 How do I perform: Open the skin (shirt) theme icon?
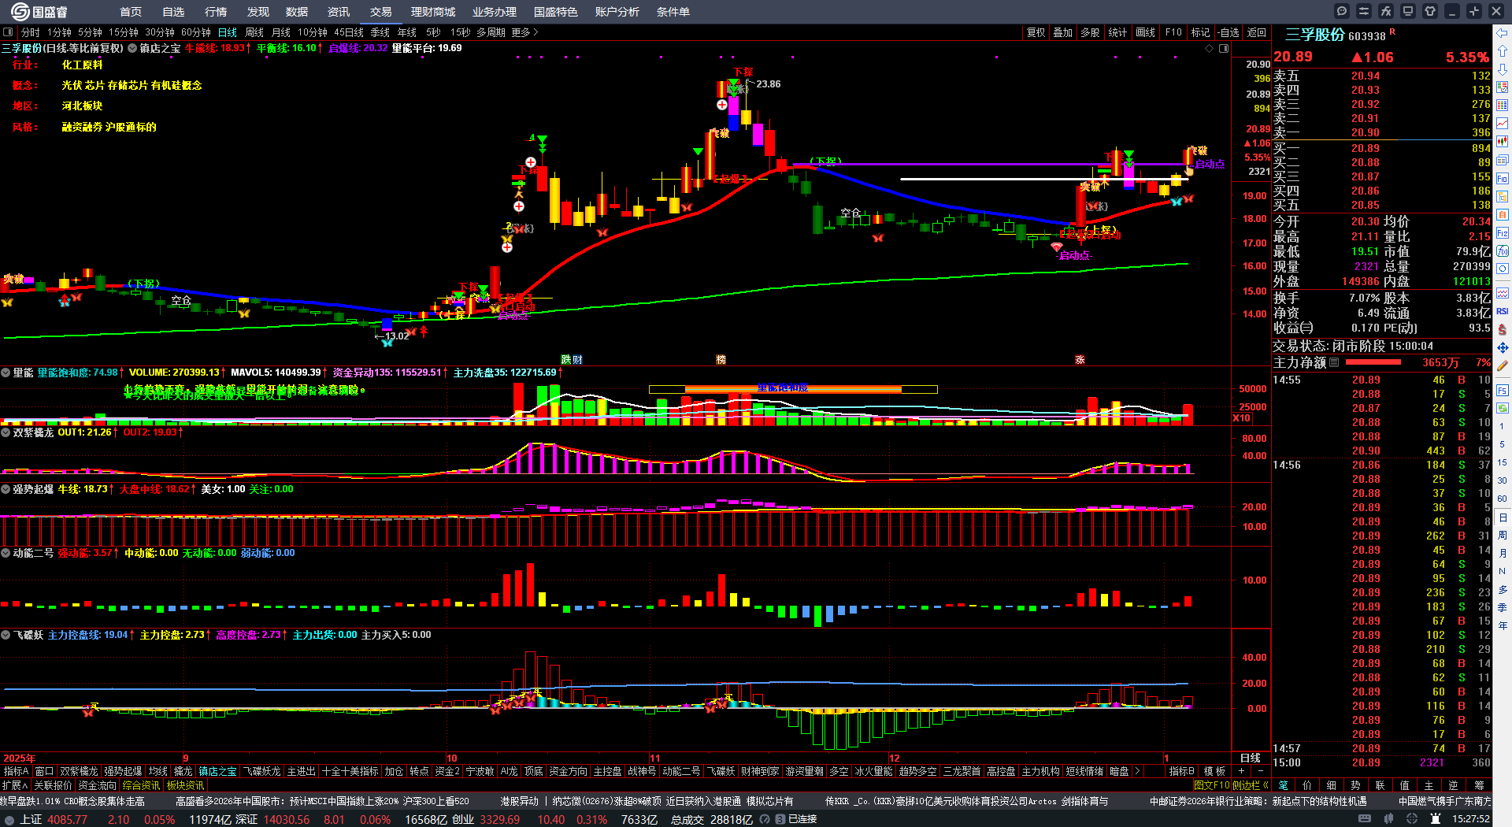tap(1430, 11)
